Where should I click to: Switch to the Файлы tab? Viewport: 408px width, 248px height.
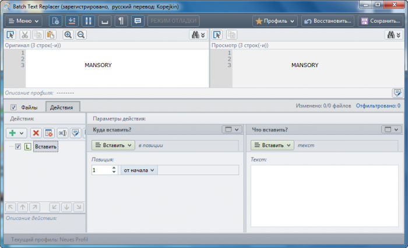(x=29, y=107)
